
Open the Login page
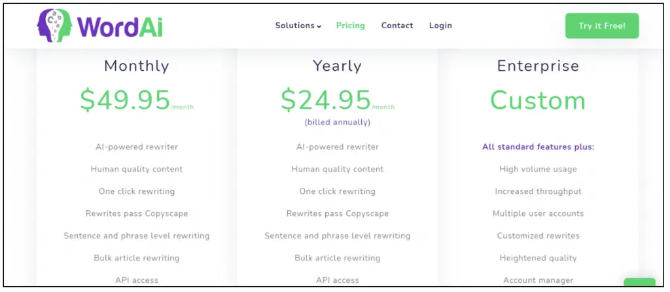(440, 26)
